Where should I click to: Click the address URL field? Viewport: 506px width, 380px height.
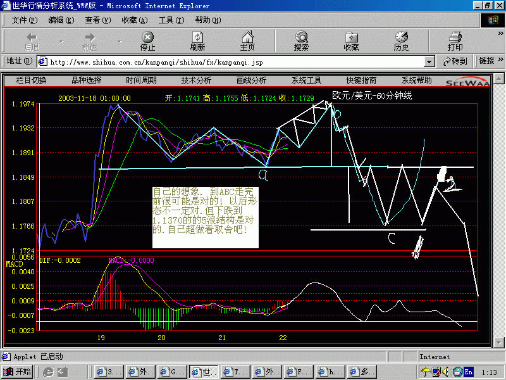235,61
